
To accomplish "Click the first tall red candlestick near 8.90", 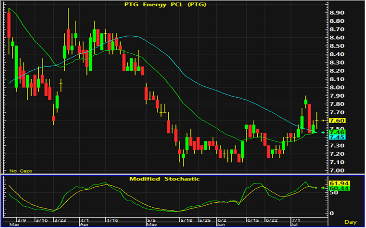I will click(x=9, y=25).
